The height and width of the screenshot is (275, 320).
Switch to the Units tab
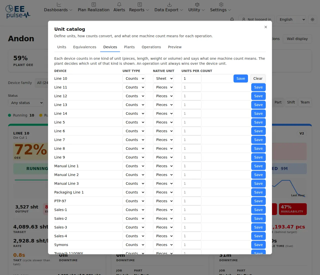pos(62,47)
